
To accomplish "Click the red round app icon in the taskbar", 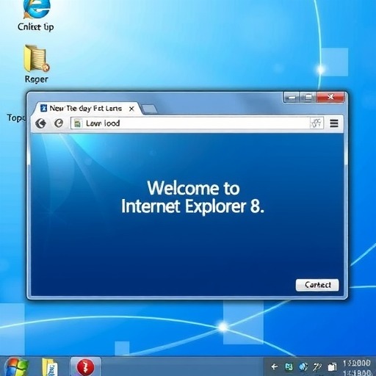I will [85, 367].
